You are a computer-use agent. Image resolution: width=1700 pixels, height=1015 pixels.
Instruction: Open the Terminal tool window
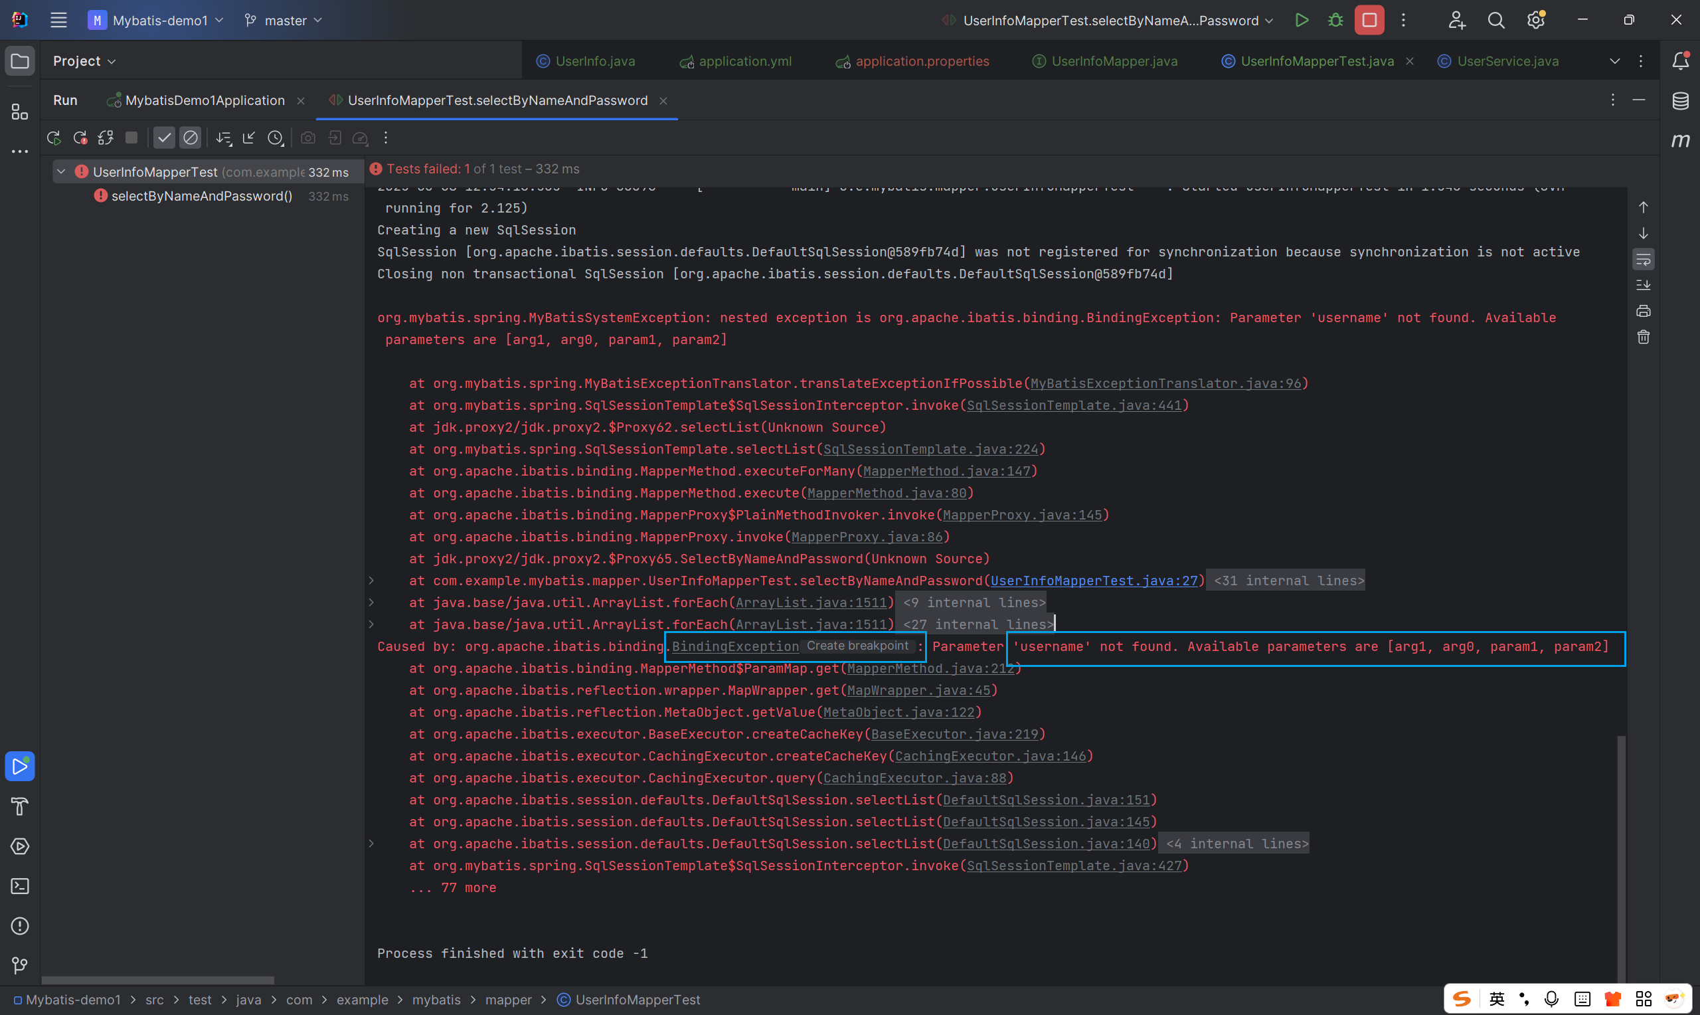pos(20,885)
